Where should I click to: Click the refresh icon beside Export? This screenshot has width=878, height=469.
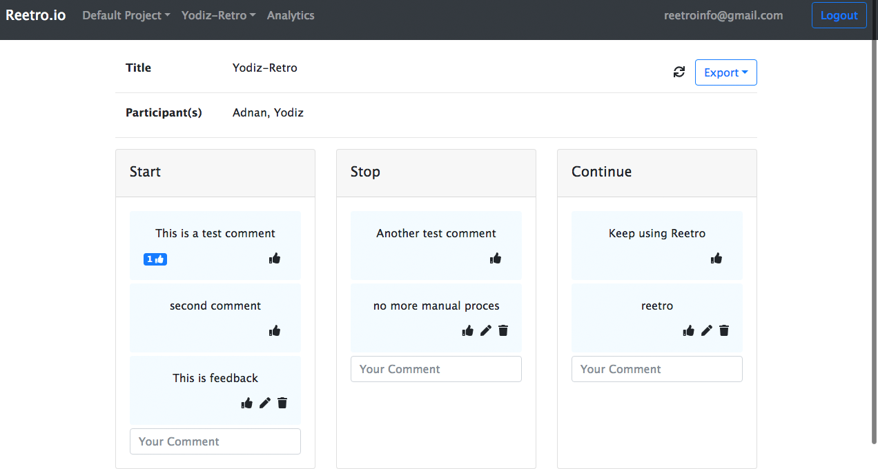pyautogui.click(x=679, y=72)
